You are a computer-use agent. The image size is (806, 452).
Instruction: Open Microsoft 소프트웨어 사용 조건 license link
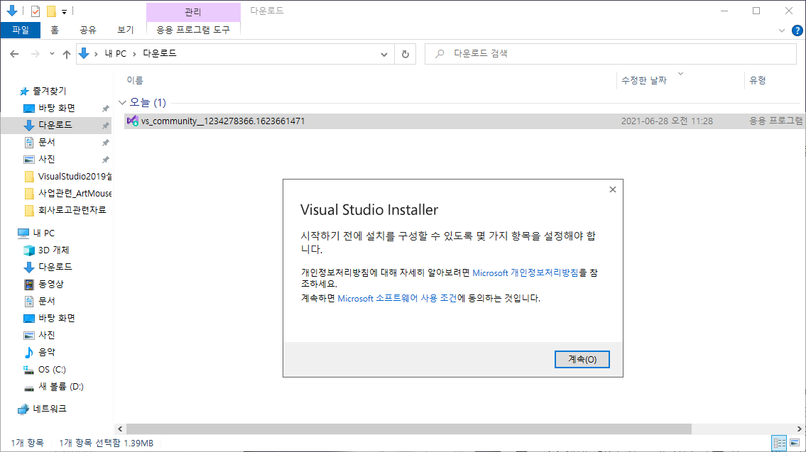coord(398,299)
